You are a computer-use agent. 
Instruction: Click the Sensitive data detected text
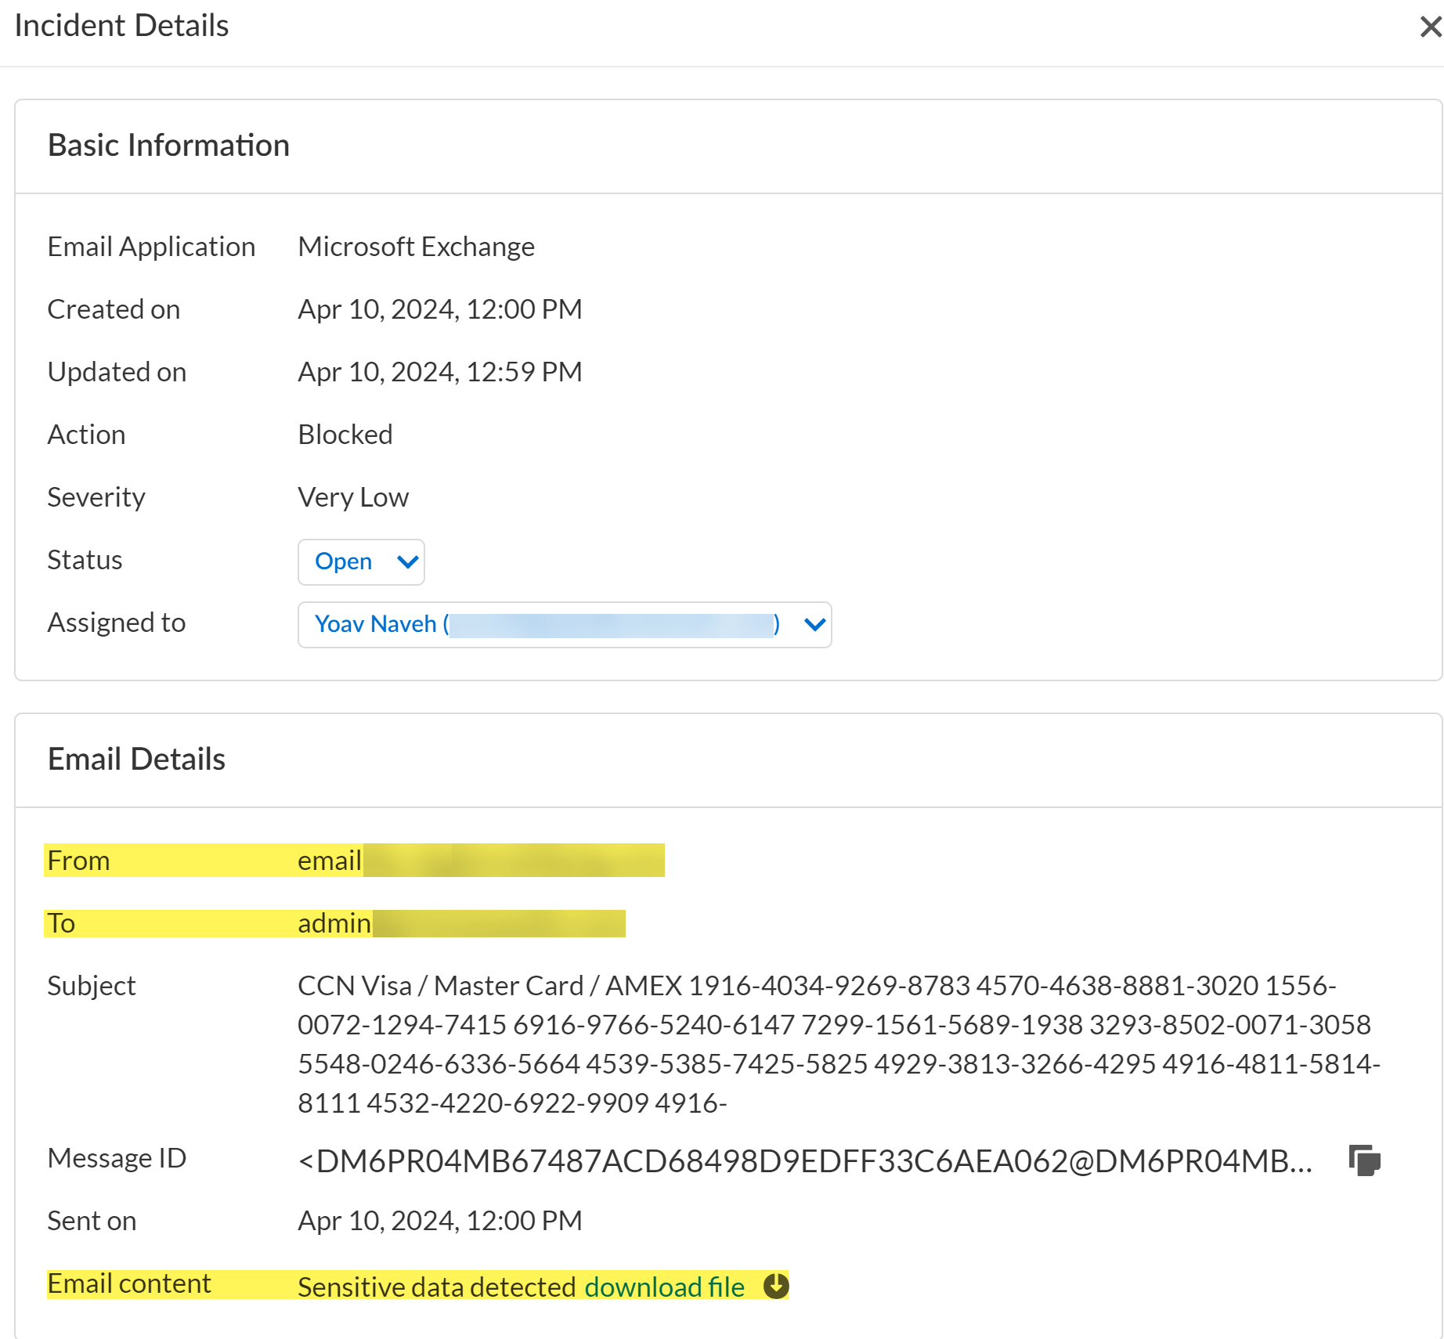tap(437, 1287)
